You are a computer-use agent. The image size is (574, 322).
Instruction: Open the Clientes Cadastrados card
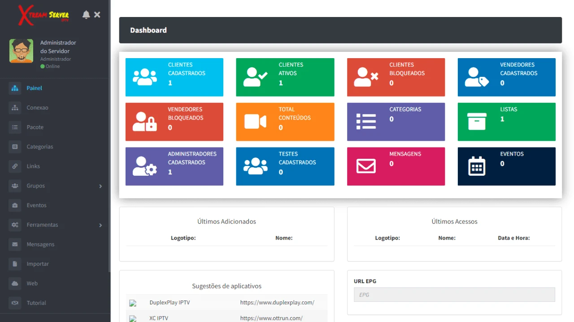[174, 77]
